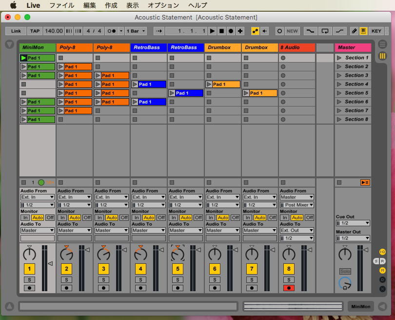Open 8 Audio Ext. Out dropdown

point(297,231)
